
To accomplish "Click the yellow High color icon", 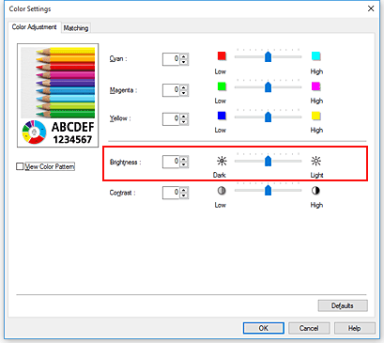I will [x=316, y=116].
